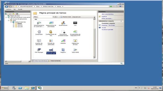Click the connect icon in Conexiones toolbar
The image size is (163, 91).
(6, 14)
